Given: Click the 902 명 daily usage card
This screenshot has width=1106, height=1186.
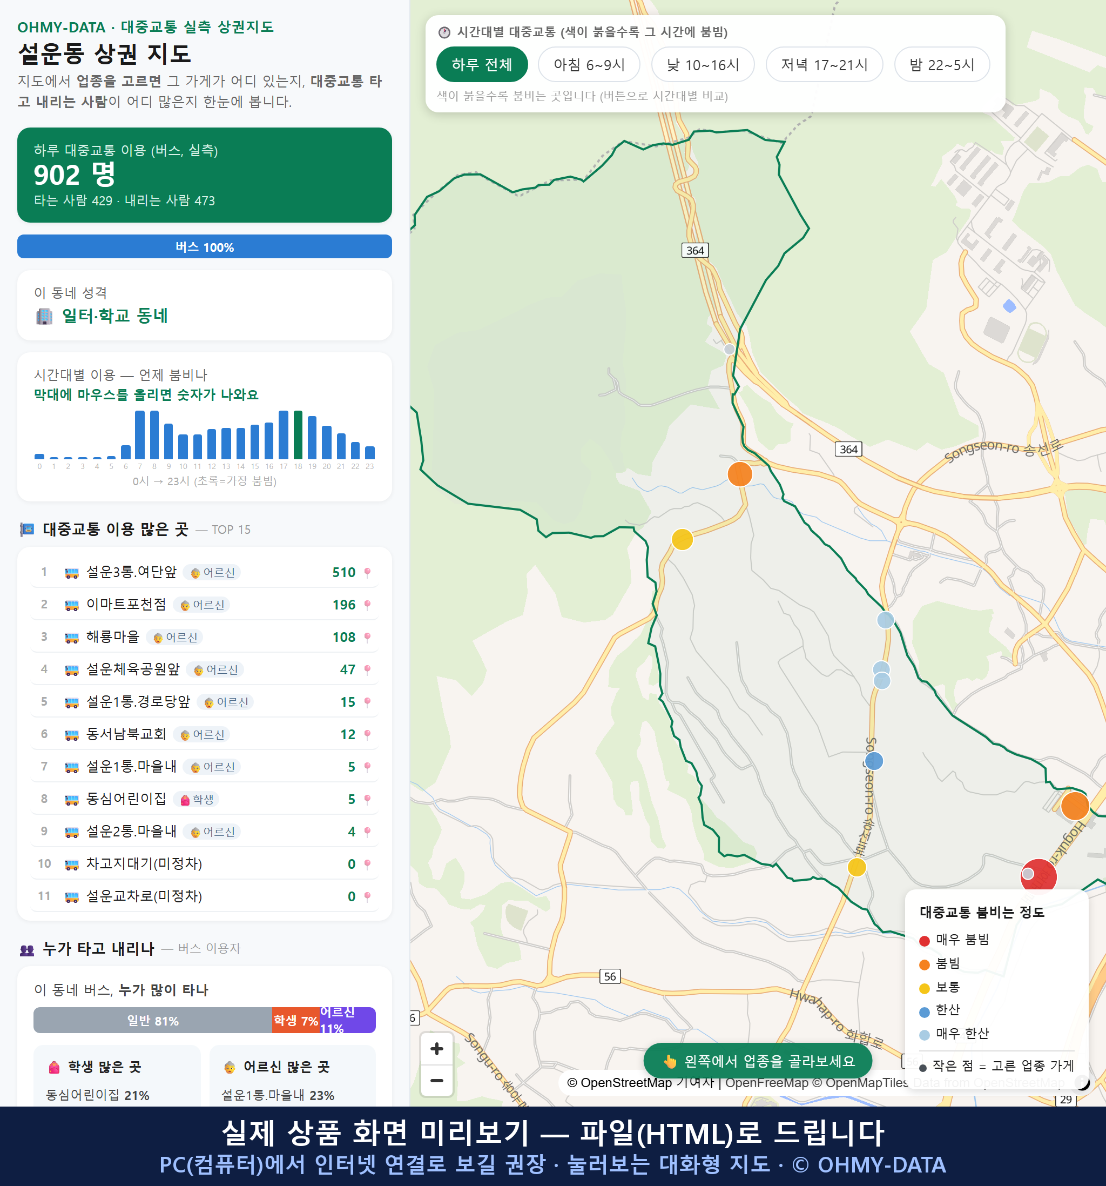Looking at the screenshot, I should 205,175.
